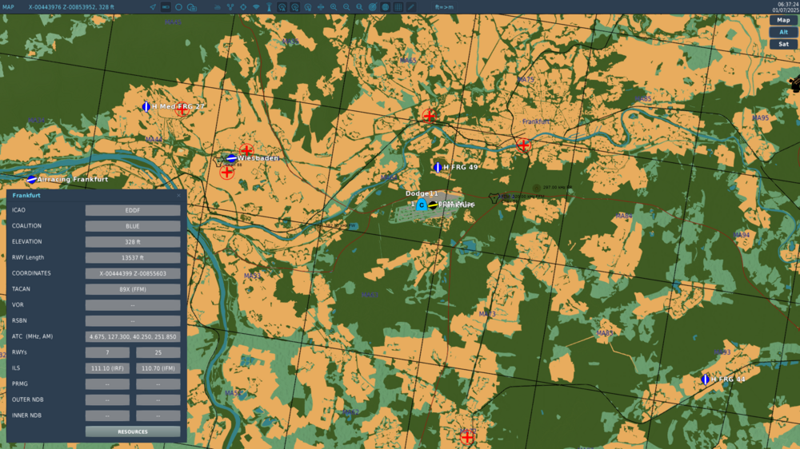Toggle the square grid overlay icon
This screenshot has height=449, width=800.
pyautogui.click(x=398, y=7)
